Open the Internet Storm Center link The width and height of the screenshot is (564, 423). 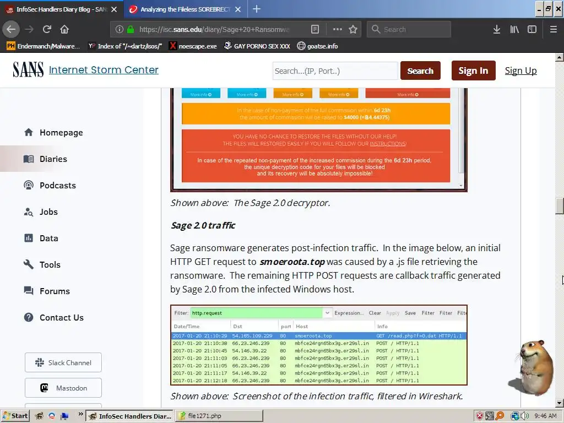104,70
